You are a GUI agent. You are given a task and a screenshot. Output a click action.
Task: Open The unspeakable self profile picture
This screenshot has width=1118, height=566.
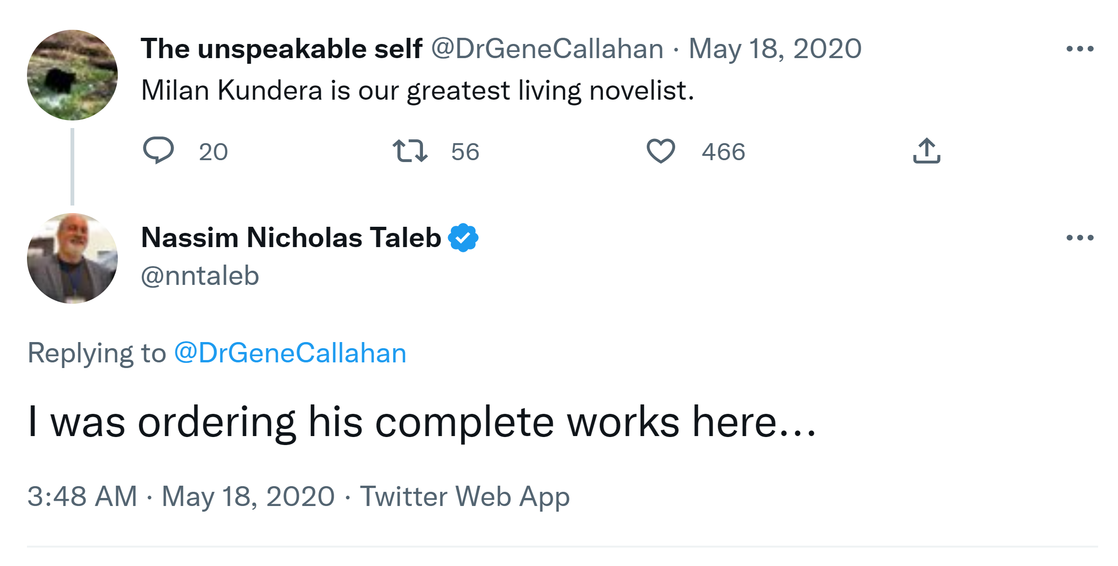(72, 75)
